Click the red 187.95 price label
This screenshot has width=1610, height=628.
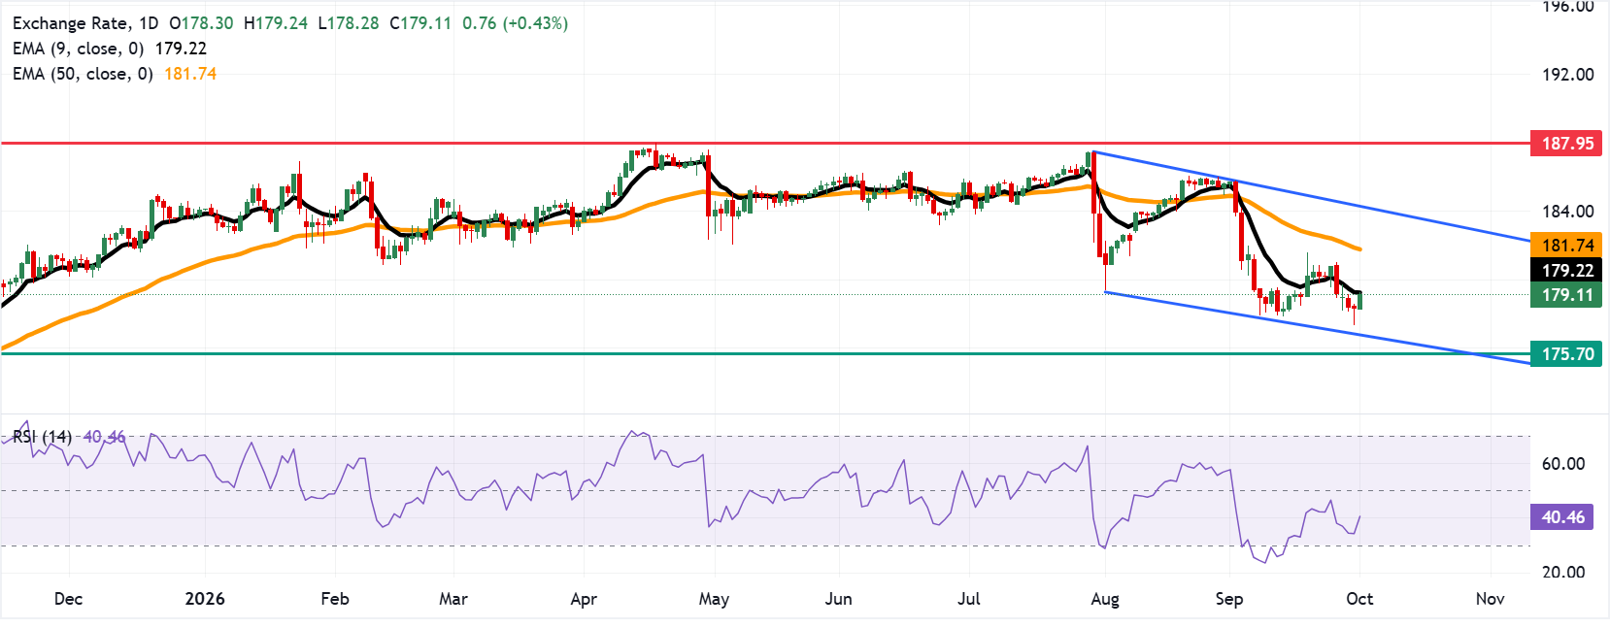click(x=1566, y=144)
